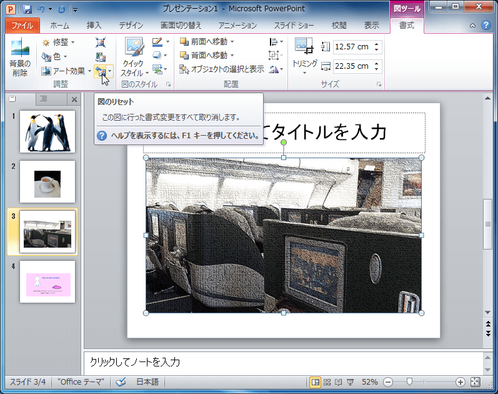Open オブジェクトの選択と表示 pane

222,69
